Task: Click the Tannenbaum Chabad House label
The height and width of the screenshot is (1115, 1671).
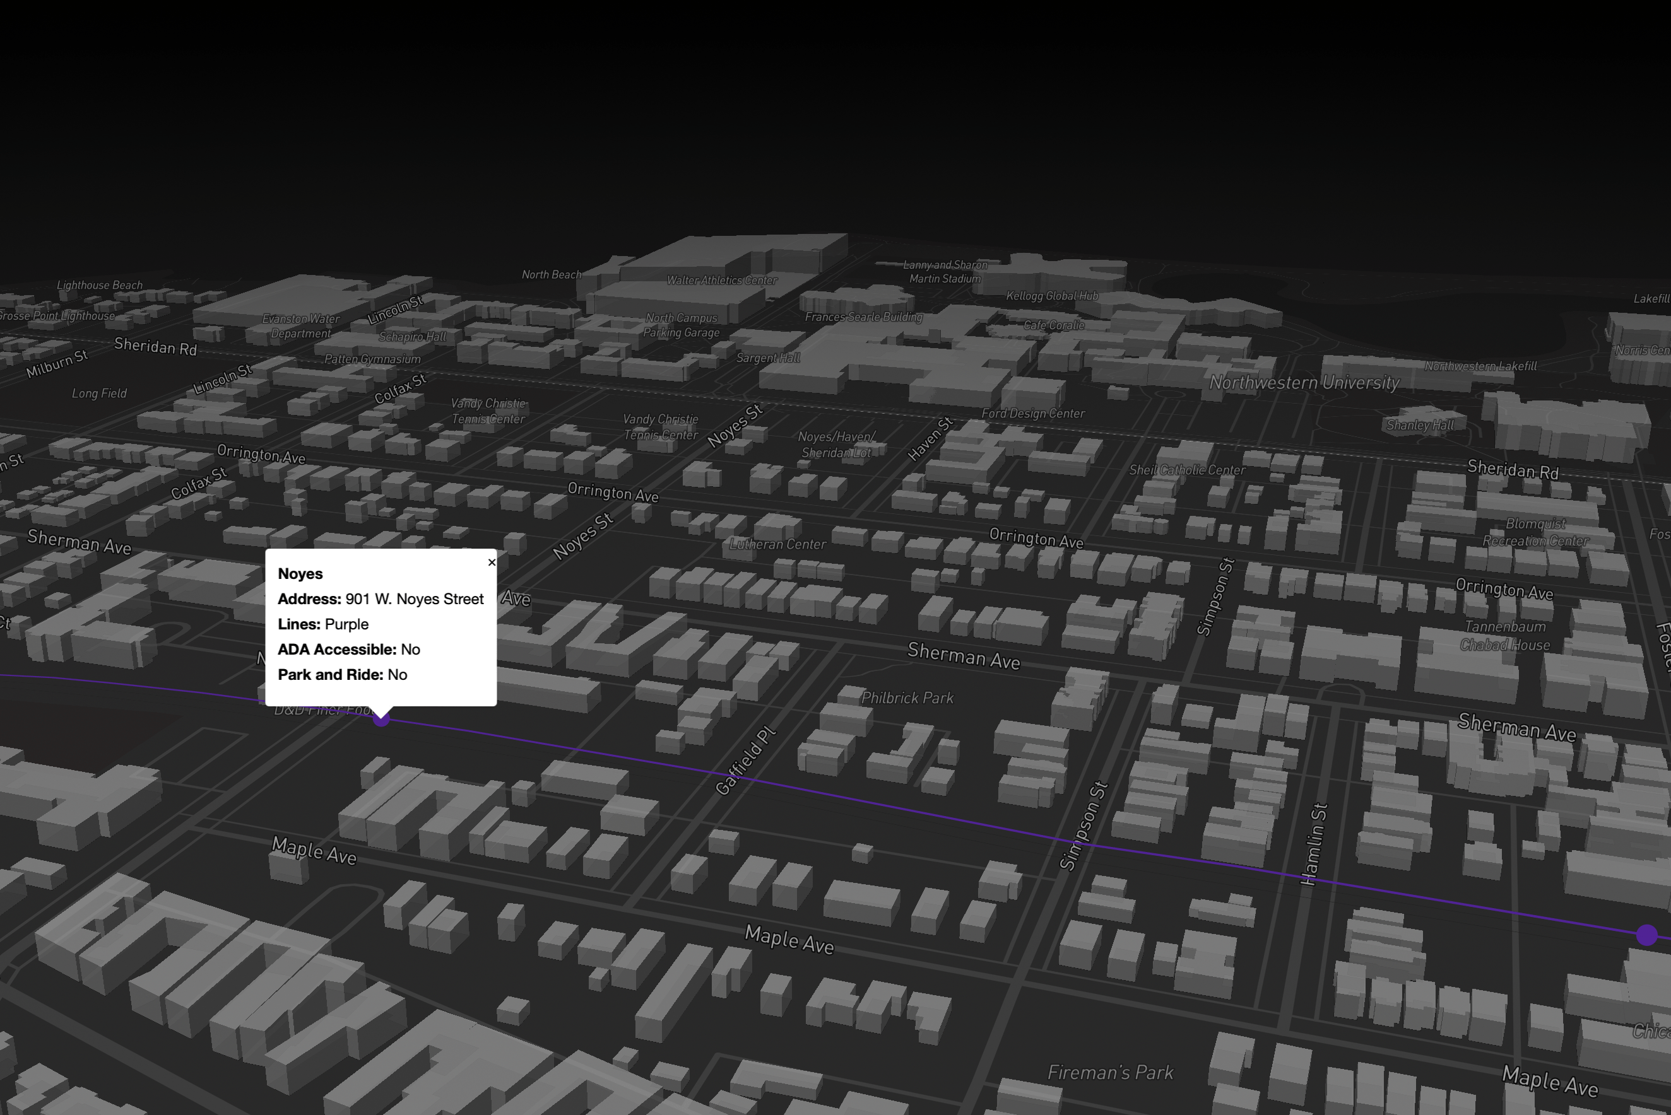Action: [x=1504, y=636]
